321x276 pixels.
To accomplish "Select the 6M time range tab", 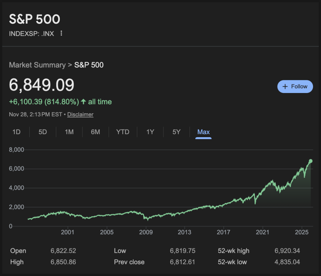I will coord(95,132).
